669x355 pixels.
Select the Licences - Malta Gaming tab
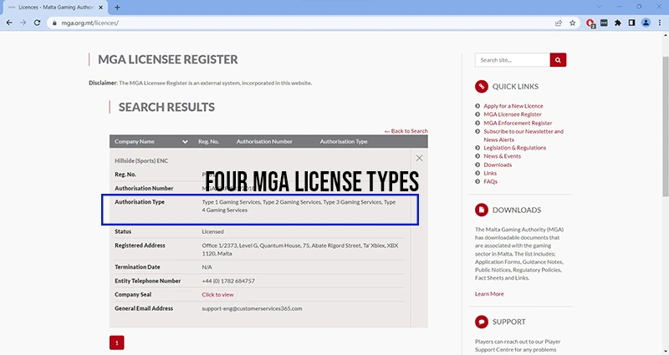pos(55,8)
